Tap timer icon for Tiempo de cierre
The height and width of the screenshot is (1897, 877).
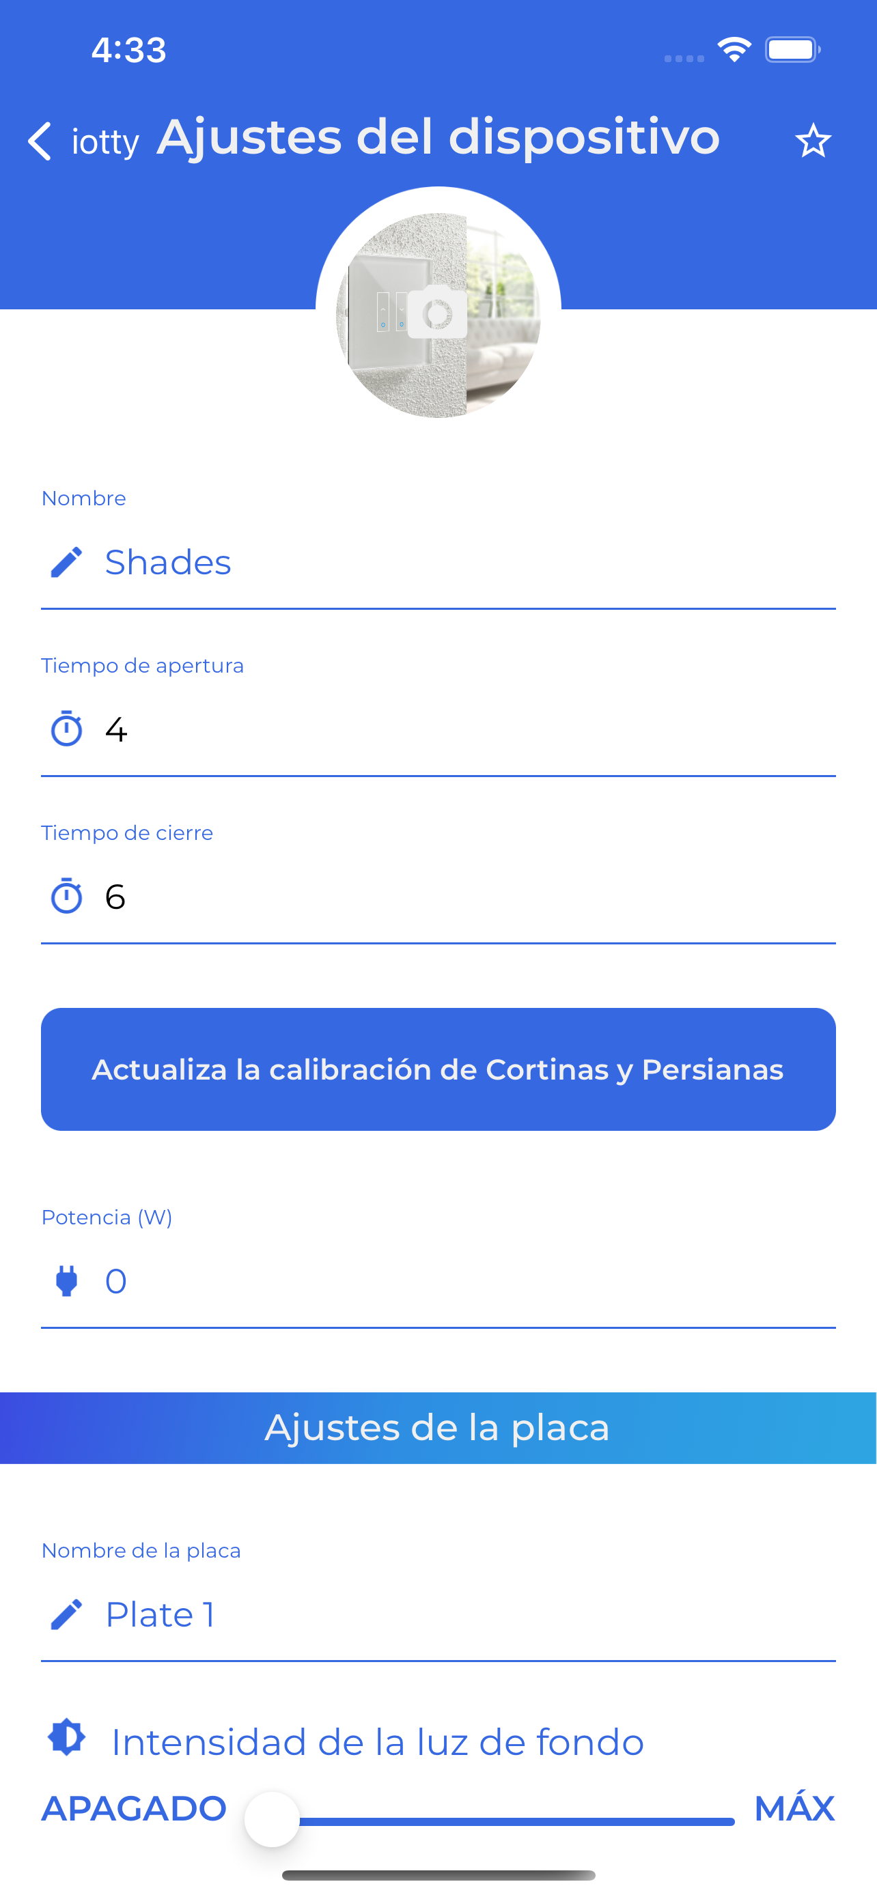[66, 896]
